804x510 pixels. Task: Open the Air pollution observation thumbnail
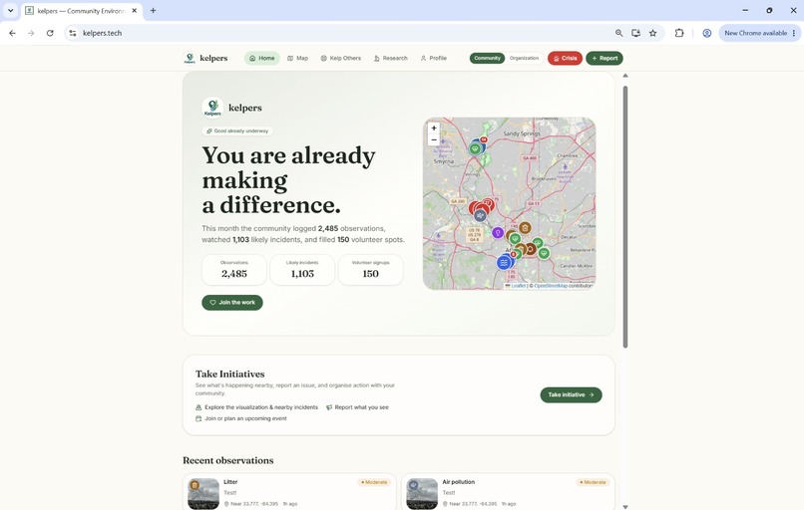pyautogui.click(x=422, y=494)
